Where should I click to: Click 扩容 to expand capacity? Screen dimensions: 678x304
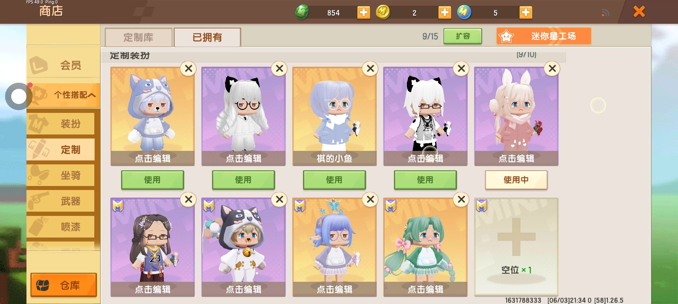(x=463, y=36)
